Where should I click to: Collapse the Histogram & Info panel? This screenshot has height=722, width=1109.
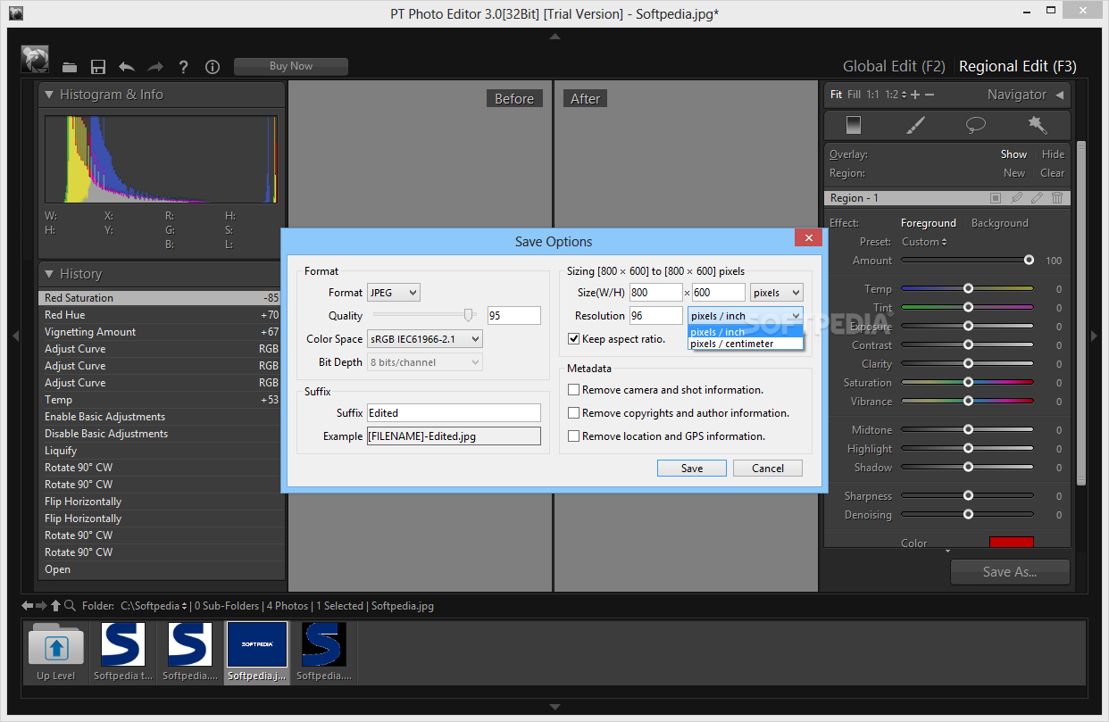coord(49,95)
